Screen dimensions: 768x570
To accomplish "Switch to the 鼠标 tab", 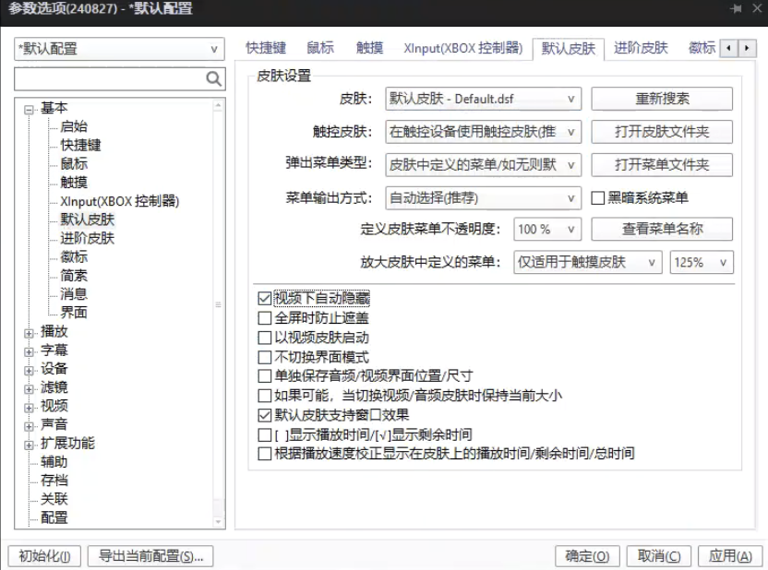I will point(320,48).
